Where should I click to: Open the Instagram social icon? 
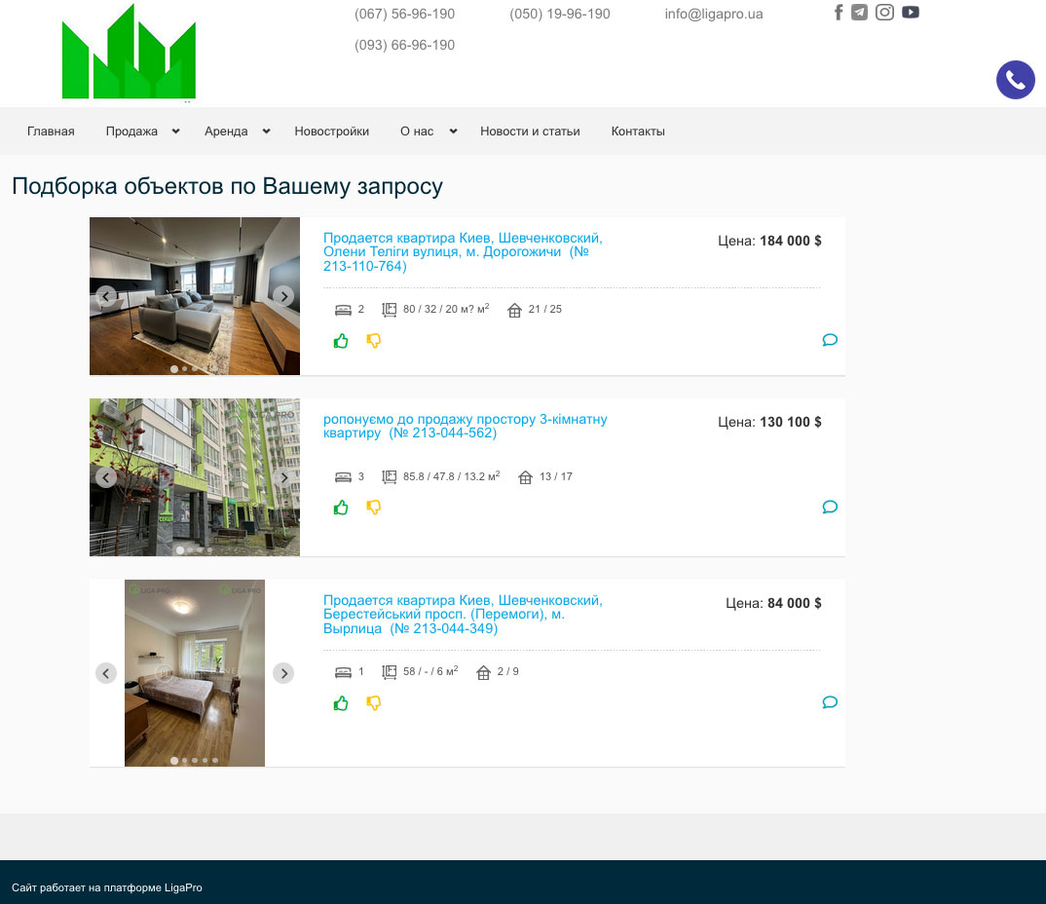884,13
